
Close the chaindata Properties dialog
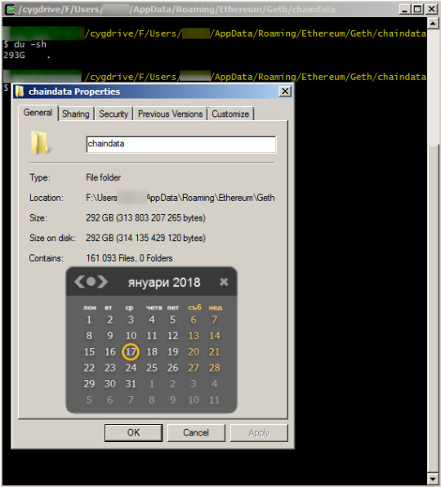pyautogui.click(x=284, y=92)
